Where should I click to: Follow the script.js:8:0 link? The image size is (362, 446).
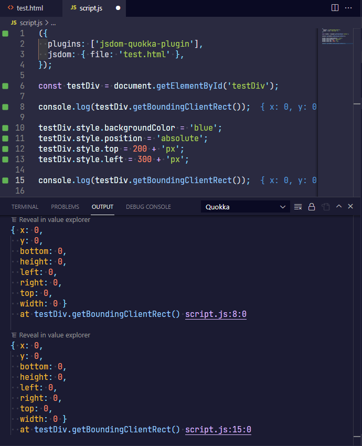pyautogui.click(x=216, y=314)
